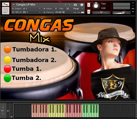
Task: Load the previous instrument with the left arrow
Action: (65, 5)
